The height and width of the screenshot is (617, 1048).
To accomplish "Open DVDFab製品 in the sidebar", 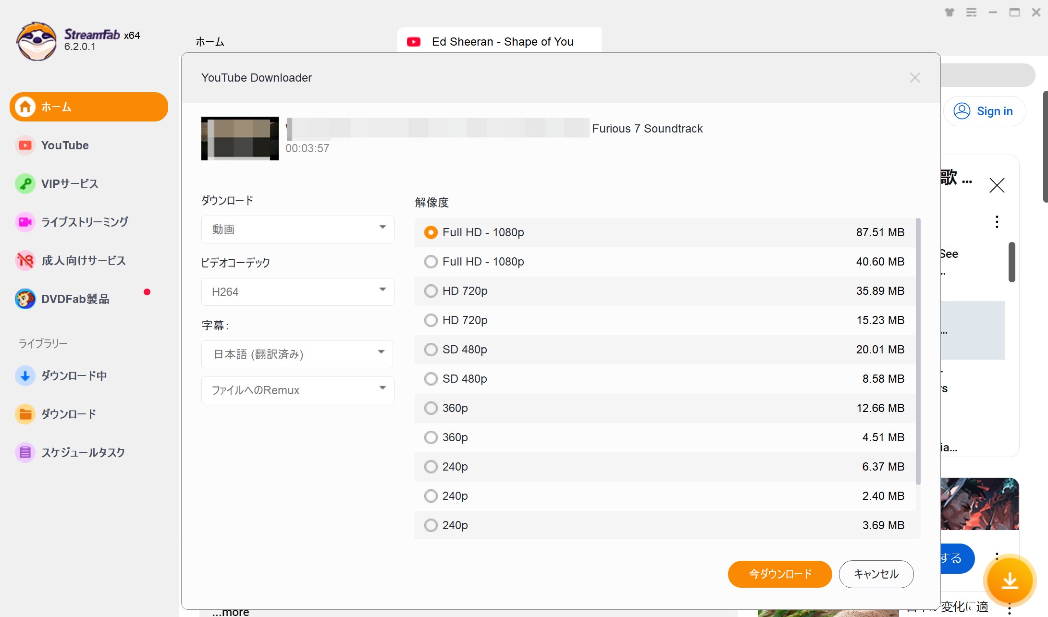I will point(89,299).
